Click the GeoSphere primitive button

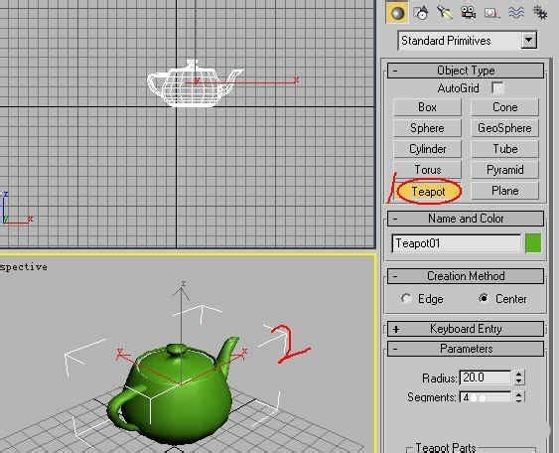pos(504,128)
